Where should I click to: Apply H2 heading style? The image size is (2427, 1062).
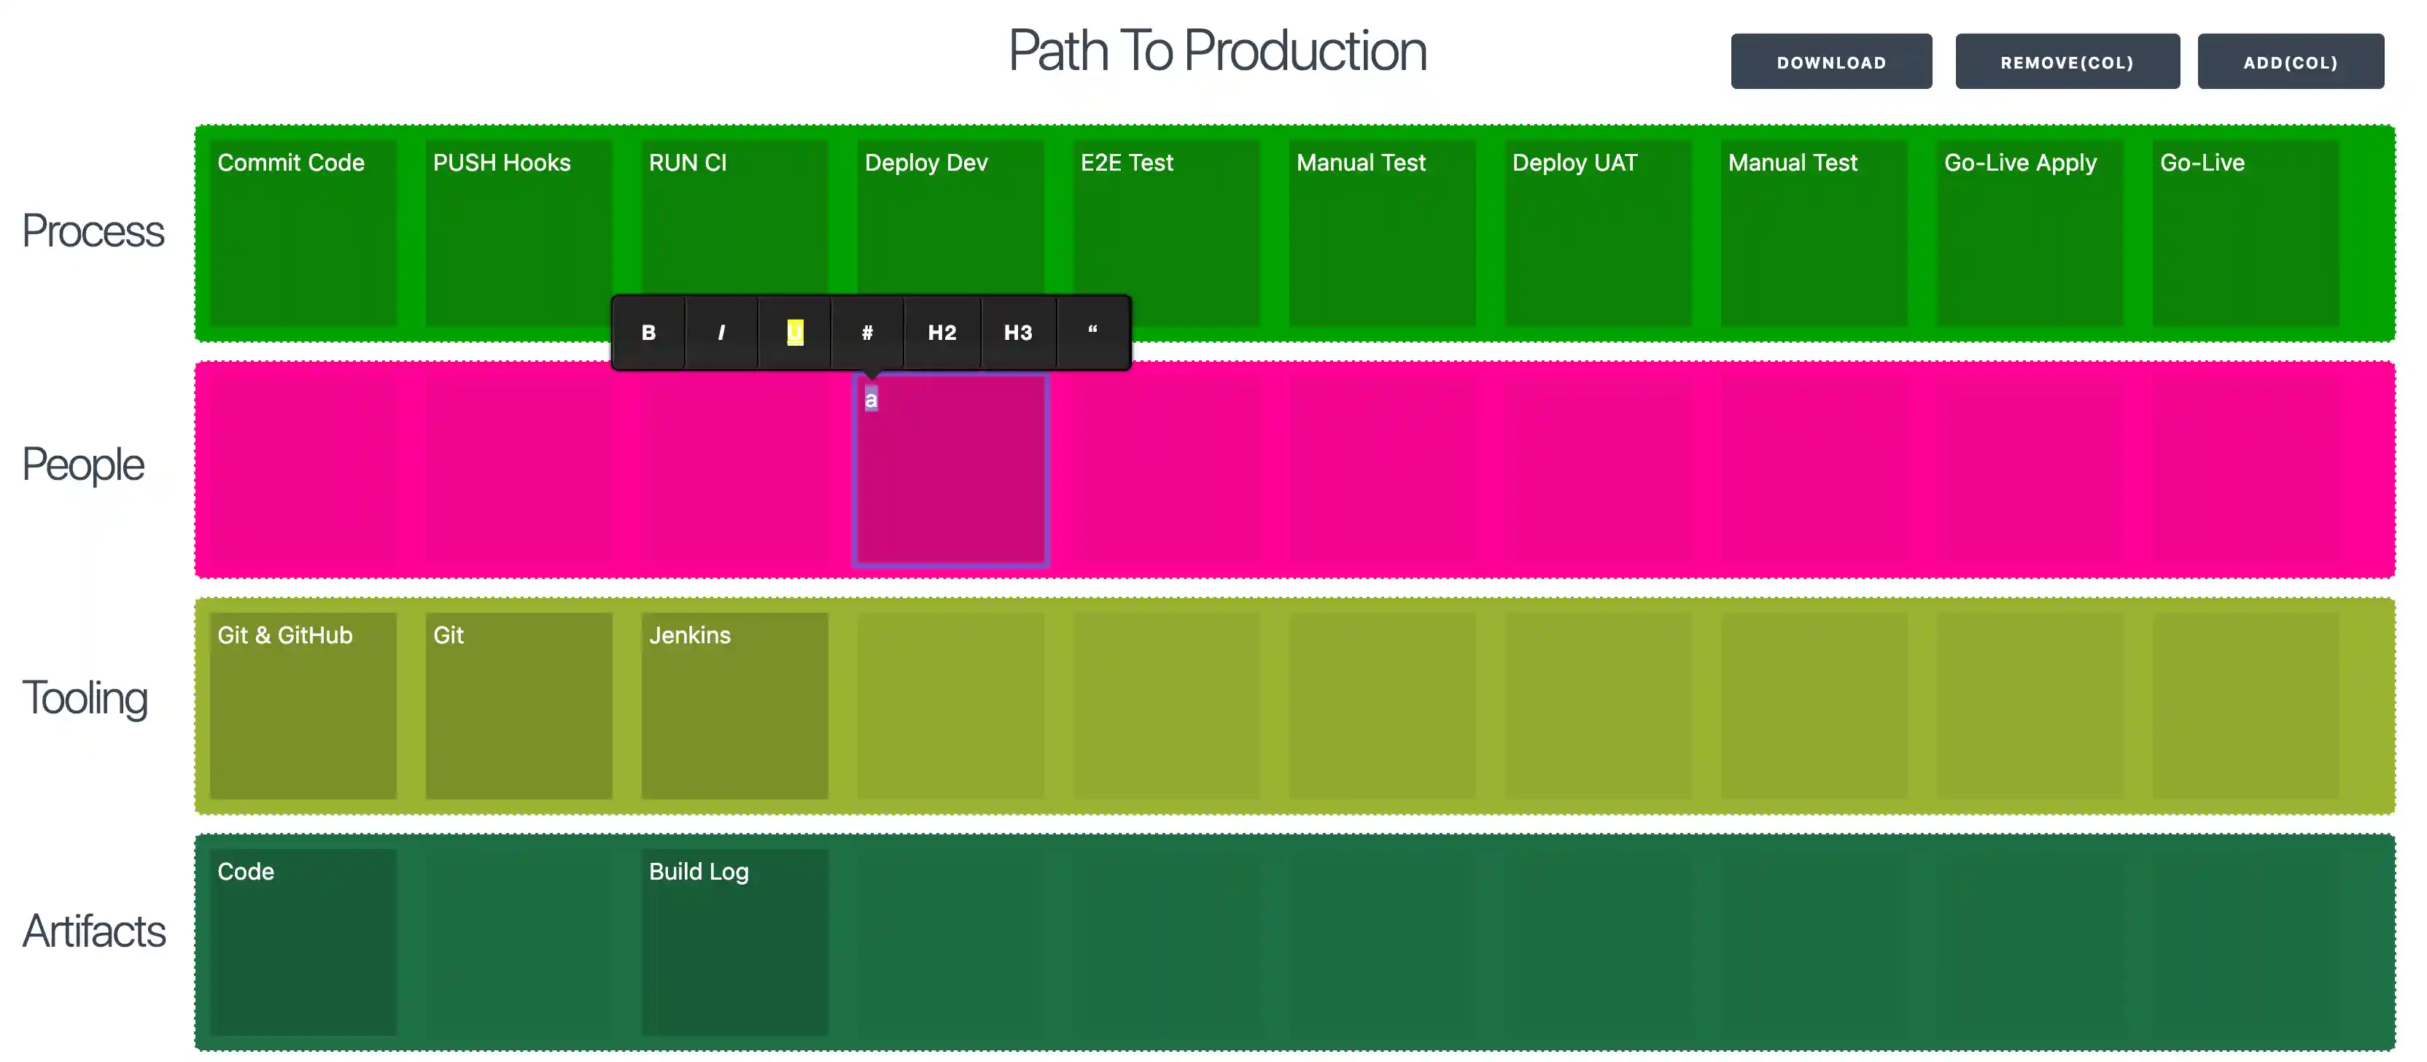point(941,333)
